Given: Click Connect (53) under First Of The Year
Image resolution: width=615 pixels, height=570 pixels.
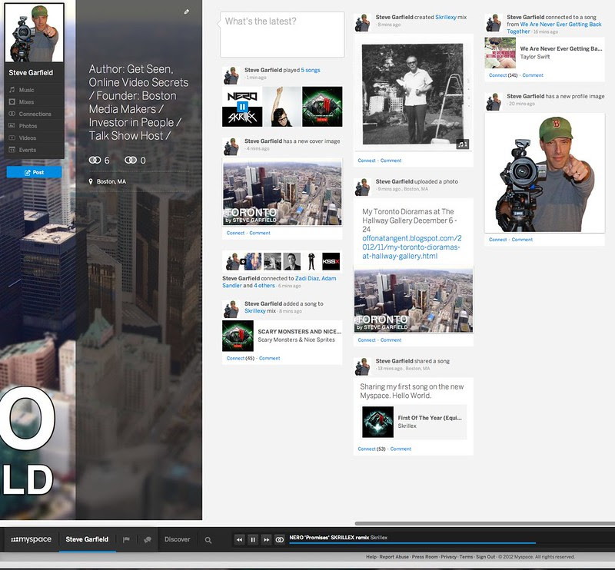Looking at the screenshot, I should 371,449.
